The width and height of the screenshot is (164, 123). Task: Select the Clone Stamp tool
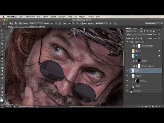click(x=2, y=58)
